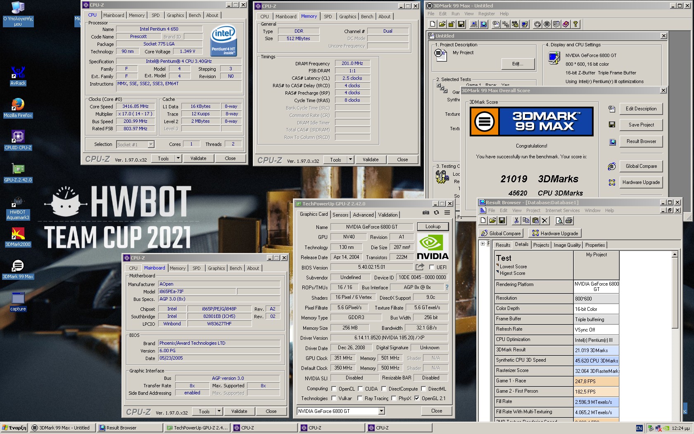Open the Tools dropdown arrow in CPU-Z CPU window

pos(178,158)
